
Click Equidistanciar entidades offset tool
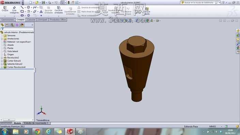coord(70,11)
